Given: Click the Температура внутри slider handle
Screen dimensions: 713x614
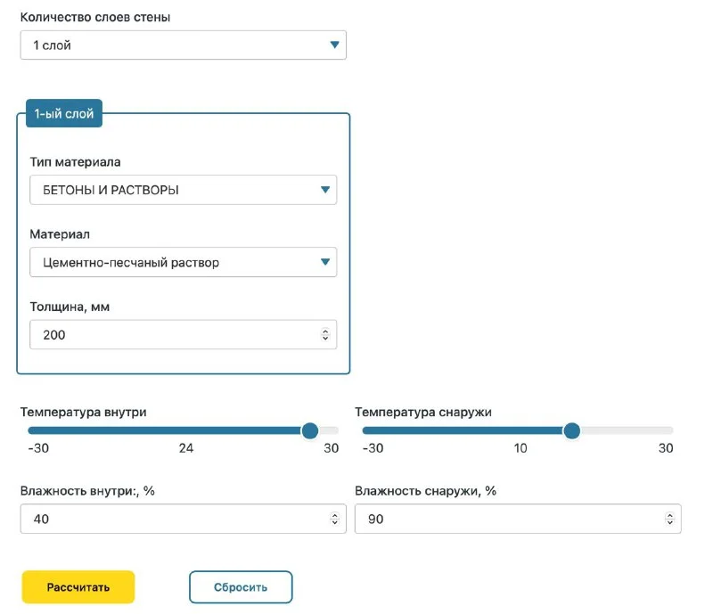Looking at the screenshot, I should 309,431.
